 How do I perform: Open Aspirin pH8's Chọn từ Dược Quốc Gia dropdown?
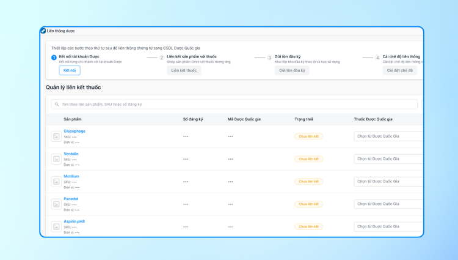click(388, 226)
